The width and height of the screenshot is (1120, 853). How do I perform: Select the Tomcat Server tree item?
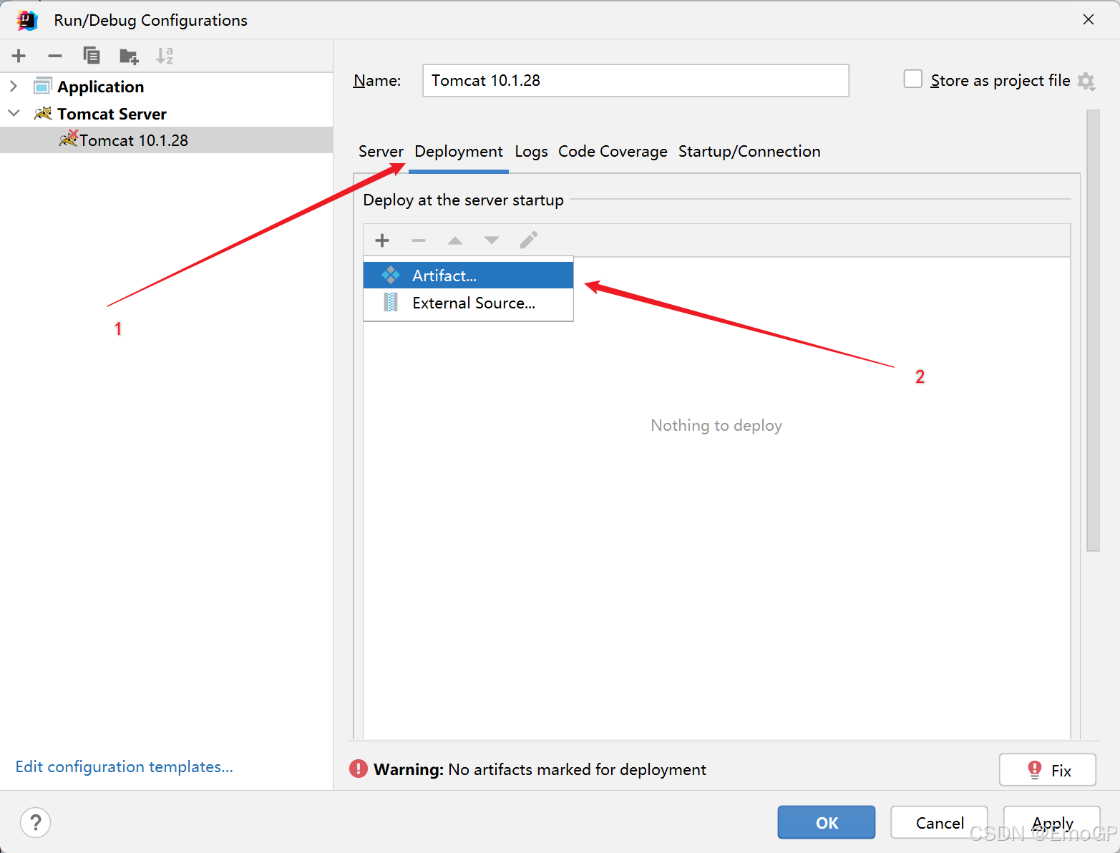click(112, 114)
